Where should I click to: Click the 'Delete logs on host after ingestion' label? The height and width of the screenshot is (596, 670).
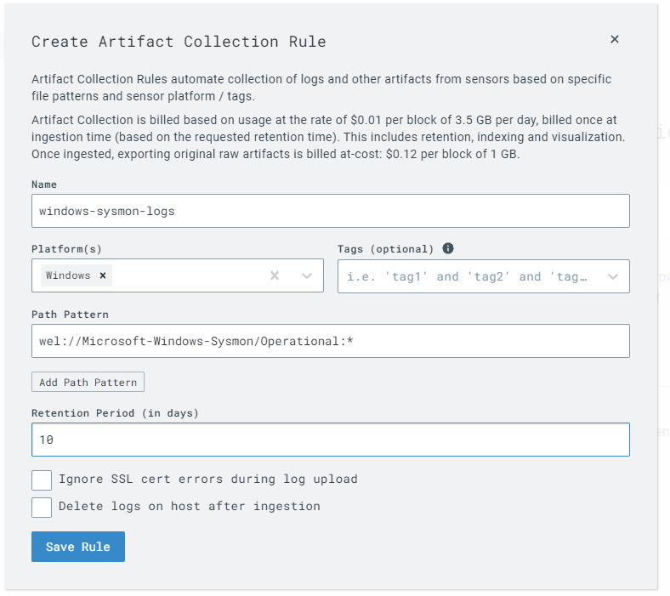(x=190, y=506)
